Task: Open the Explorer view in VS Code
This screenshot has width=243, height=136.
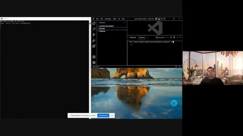Action: 94,23
